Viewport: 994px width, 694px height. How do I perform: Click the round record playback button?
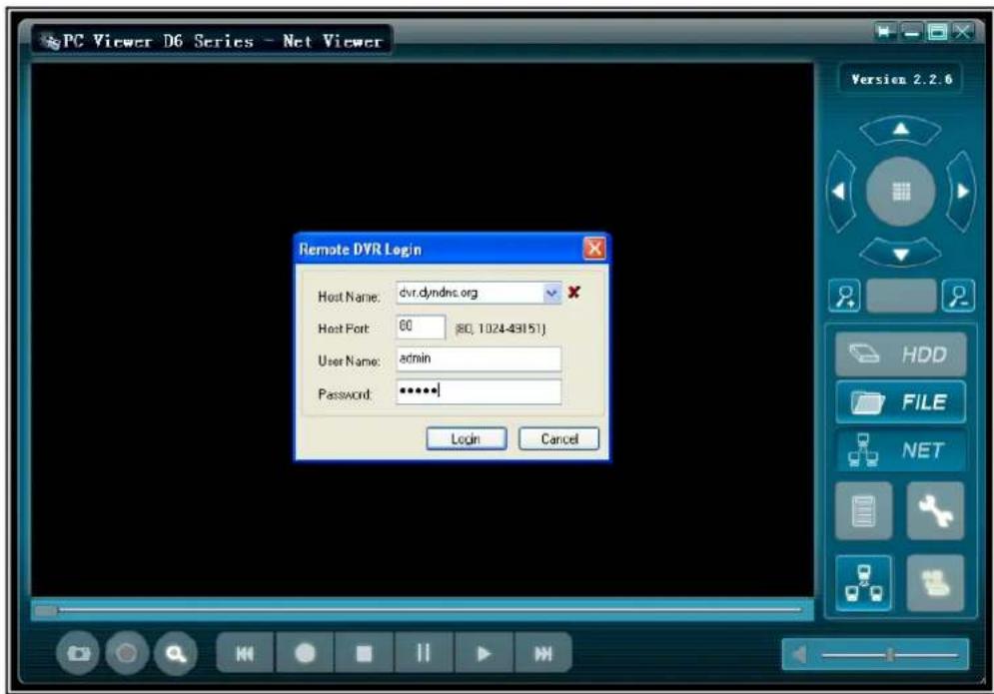coord(305,653)
